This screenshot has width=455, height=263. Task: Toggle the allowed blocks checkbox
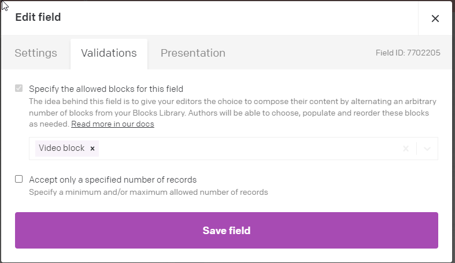(x=19, y=89)
